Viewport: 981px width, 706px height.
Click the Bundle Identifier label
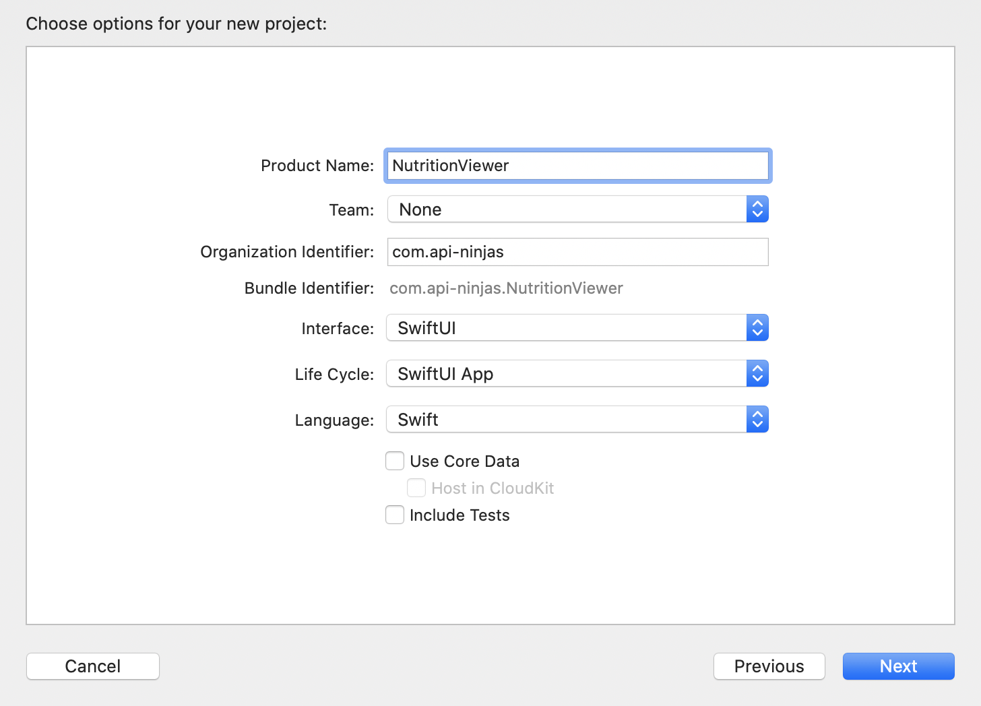[x=309, y=288]
